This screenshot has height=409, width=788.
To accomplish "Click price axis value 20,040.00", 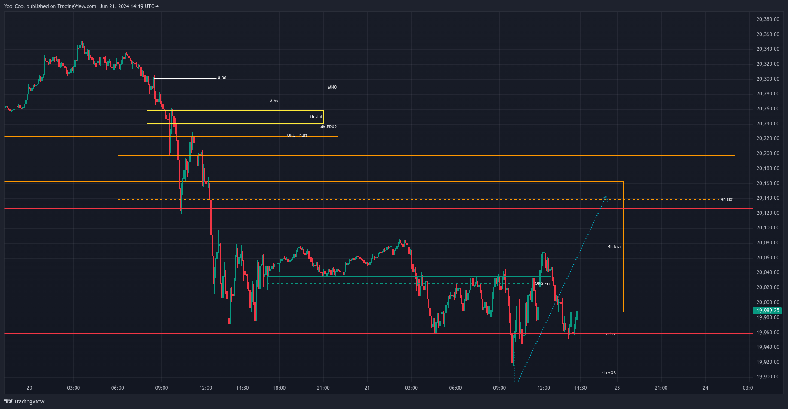I will (768, 272).
